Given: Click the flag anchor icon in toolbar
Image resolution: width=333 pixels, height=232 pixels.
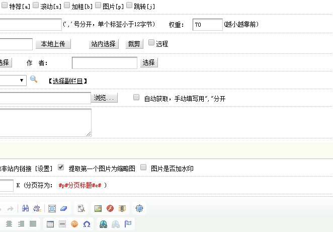Looking at the screenshot, I should 128,224.
